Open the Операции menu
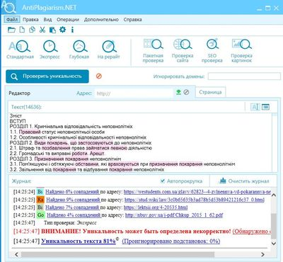Image resolution: width=283 pixels, height=262 pixels. [68, 20]
